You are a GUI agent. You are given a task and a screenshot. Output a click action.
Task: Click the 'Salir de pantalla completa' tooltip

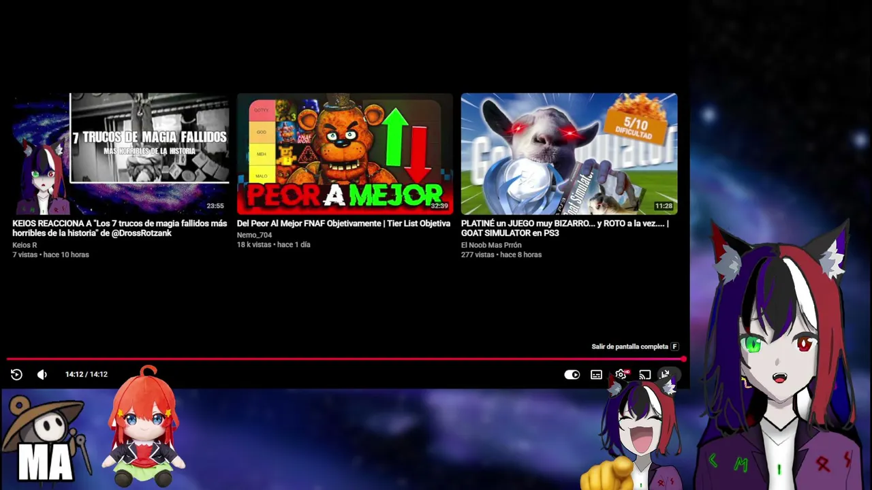coord(635,346)
